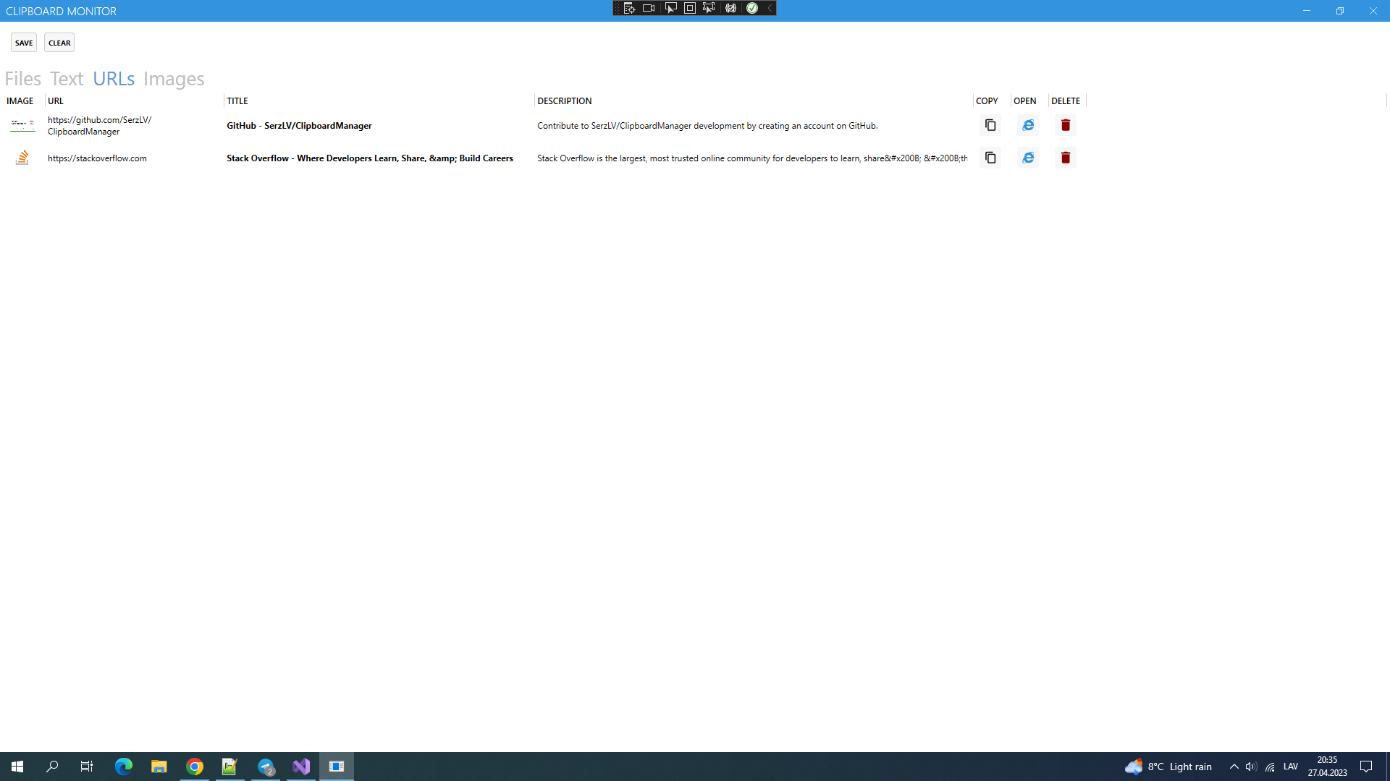The width and height of the screenshot is (1390, 781).
Task: Show hidden icons in the system tray
Action: [x=1234, y=766]
